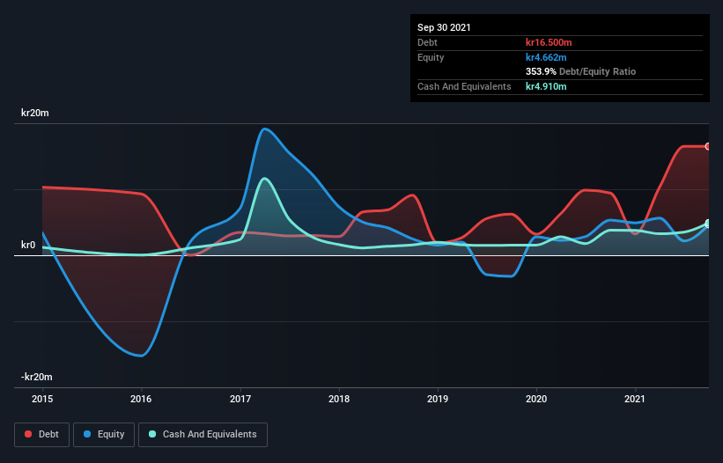Select the 2019 x-axis label
The image size is (723, 463).
coord(438,399)
